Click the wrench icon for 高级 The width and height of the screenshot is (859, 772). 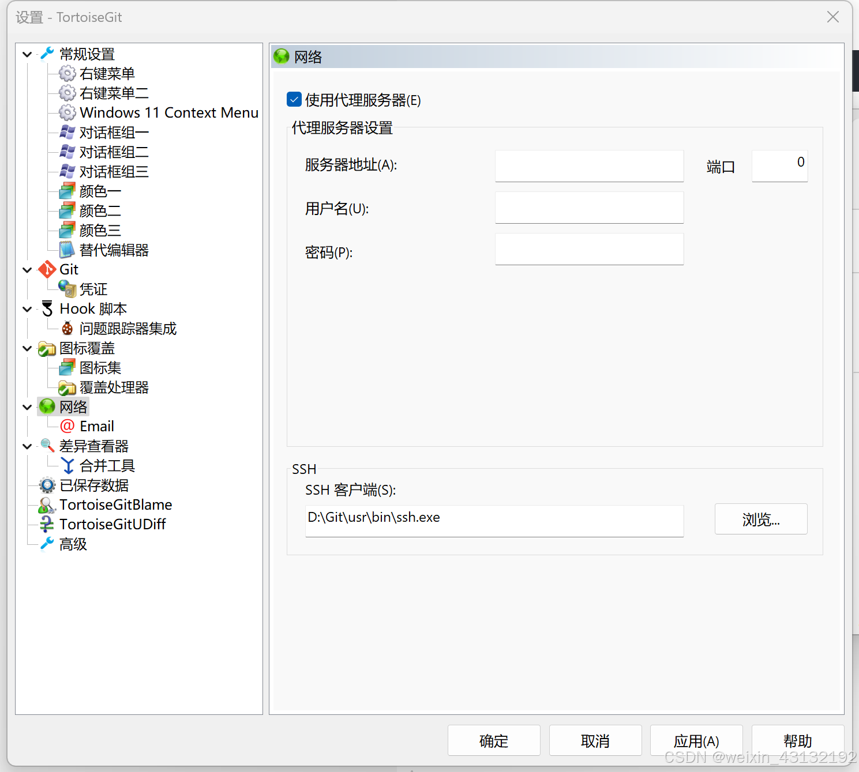(47, 544)
